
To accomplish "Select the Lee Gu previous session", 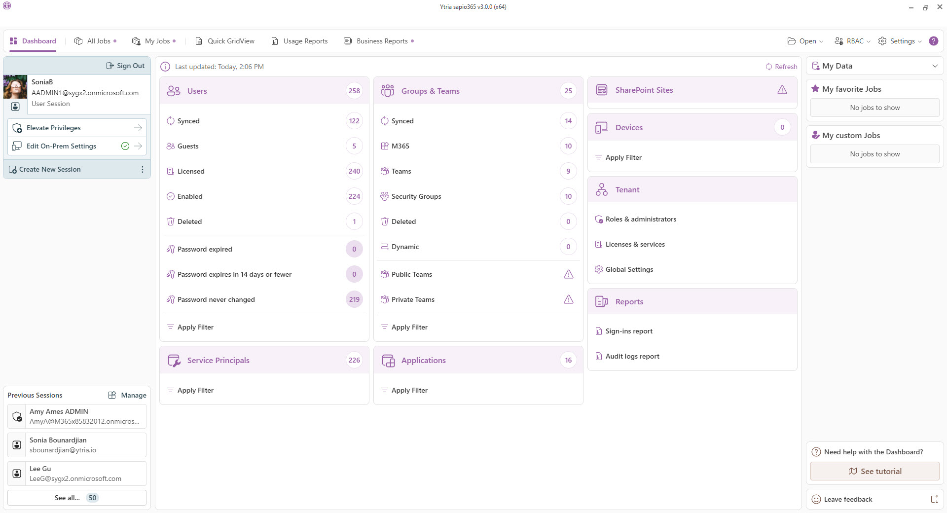I will (x=77, y=474).
